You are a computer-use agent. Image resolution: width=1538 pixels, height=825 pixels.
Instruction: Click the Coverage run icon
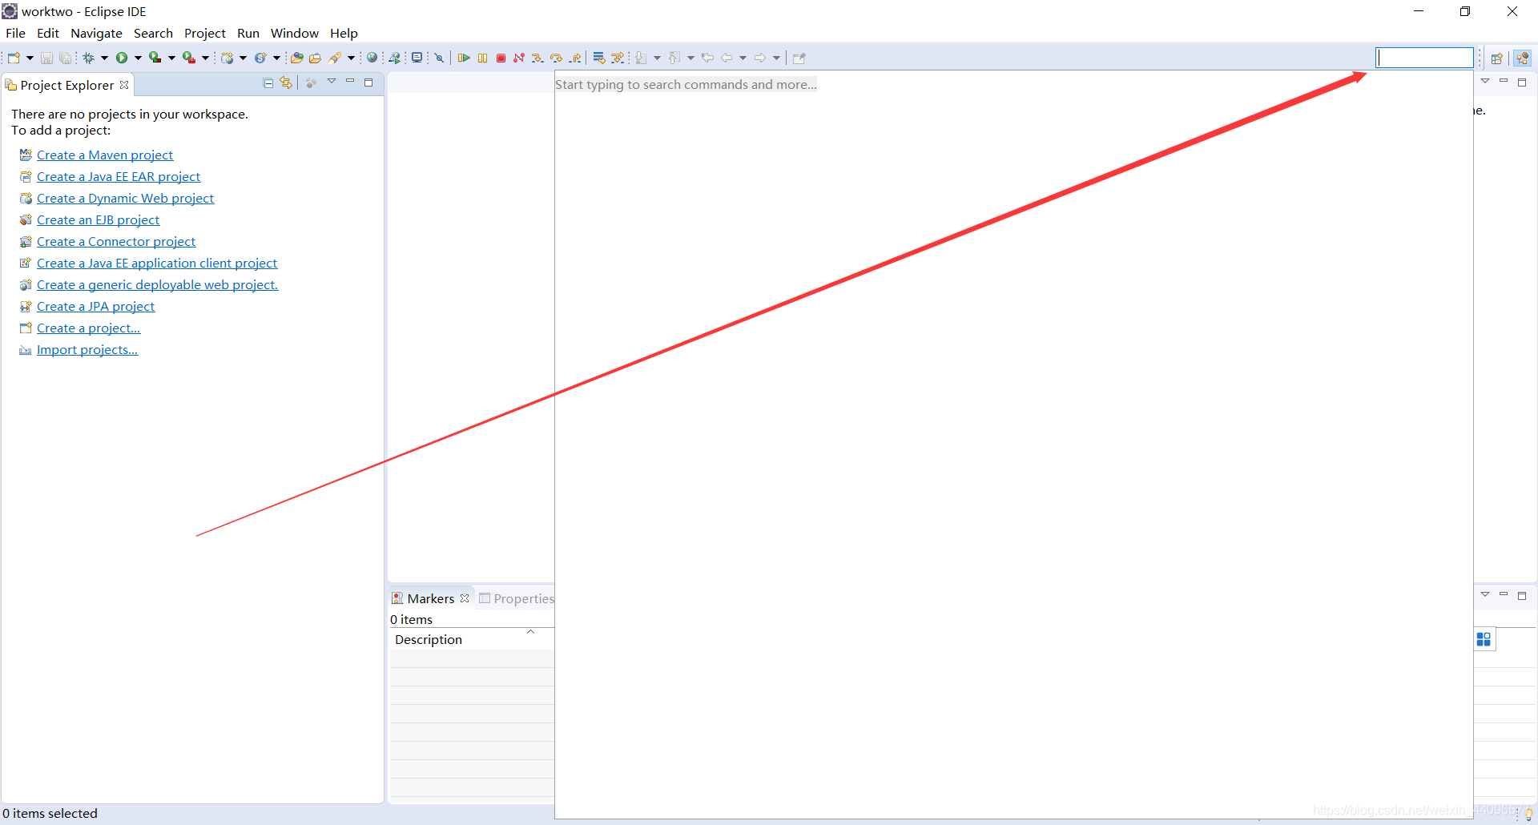pyautogui.click(x=155, y=58)
